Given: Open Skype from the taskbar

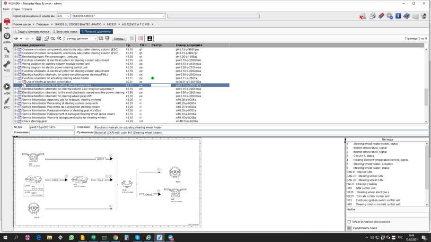Looking at the screenshot, I should [137, 238].
